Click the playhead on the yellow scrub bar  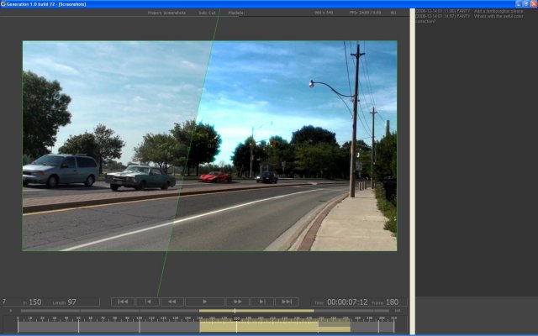pos(235,311)
